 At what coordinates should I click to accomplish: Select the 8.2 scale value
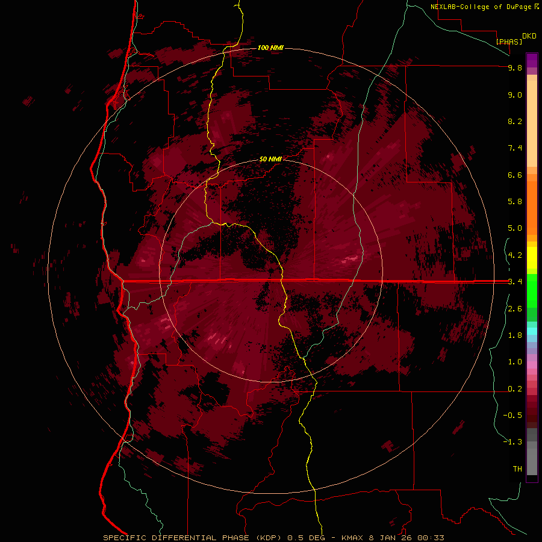515,121
